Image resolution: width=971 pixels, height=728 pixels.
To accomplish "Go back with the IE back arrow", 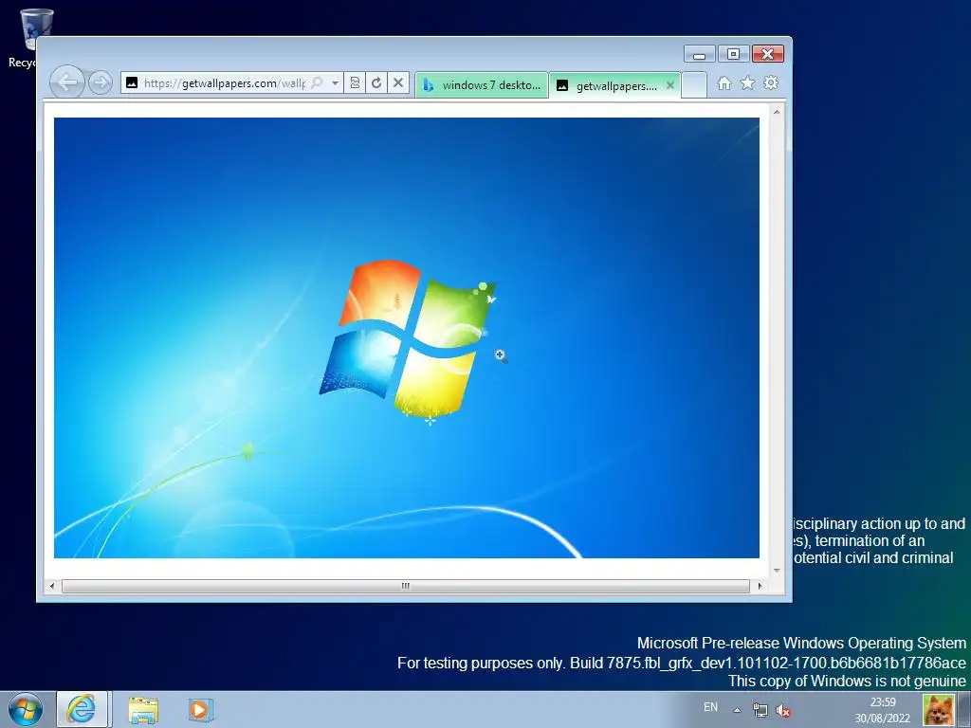I will (x=67, y=82).
